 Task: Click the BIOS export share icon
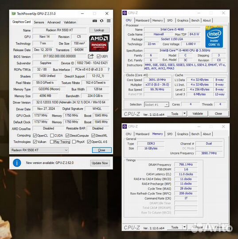[x=91, y=56]
